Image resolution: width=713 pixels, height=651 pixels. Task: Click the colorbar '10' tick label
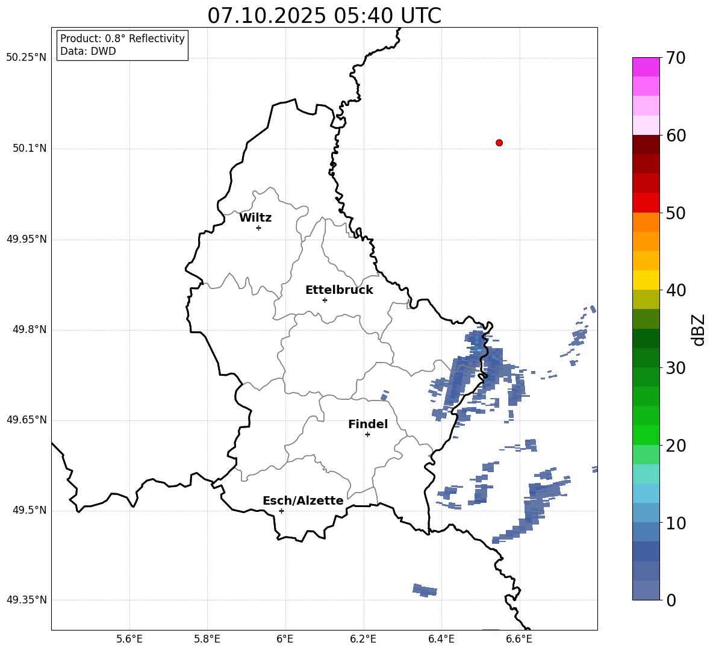point(676,523)
